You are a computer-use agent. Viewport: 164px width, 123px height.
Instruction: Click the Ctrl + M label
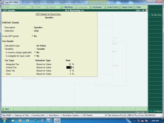(x=140, y=11)
